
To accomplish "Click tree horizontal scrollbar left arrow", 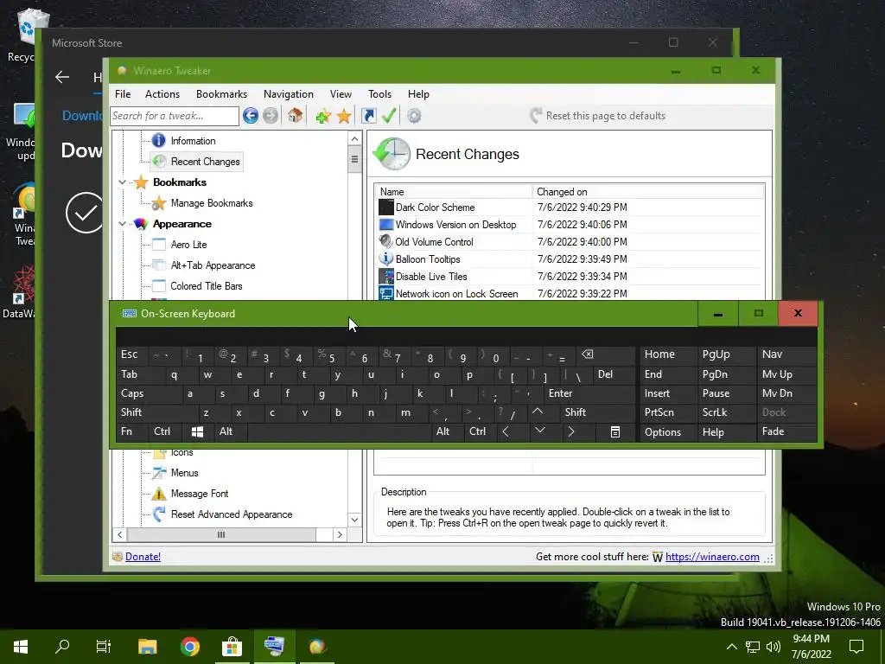I will [119, 534].
